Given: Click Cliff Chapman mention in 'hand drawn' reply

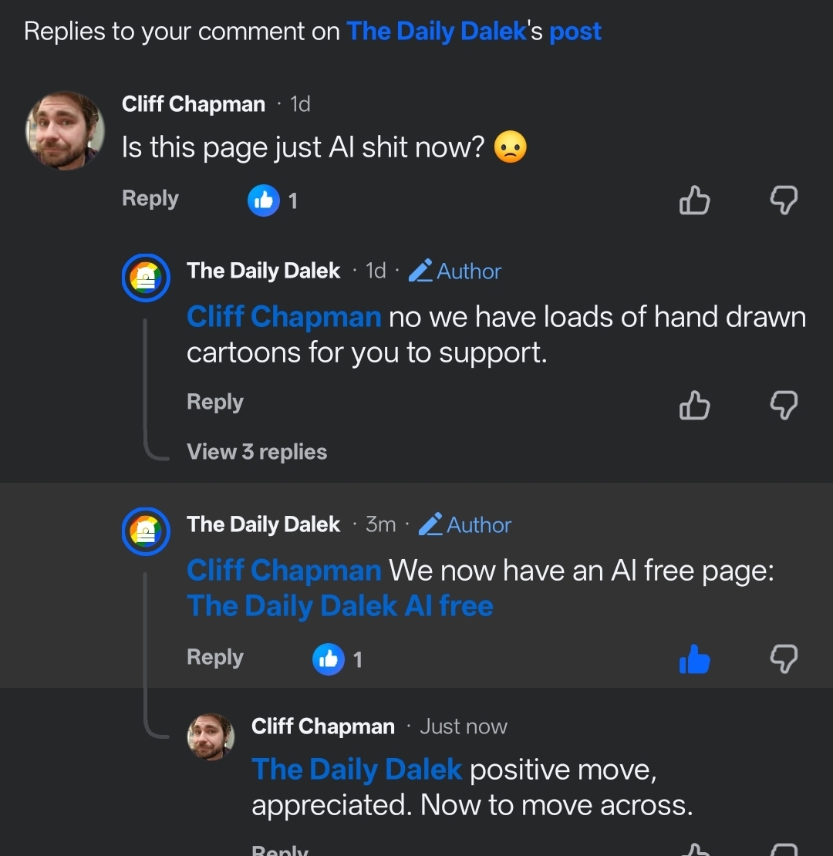Looking at the screenshot, I should [284, 317].
